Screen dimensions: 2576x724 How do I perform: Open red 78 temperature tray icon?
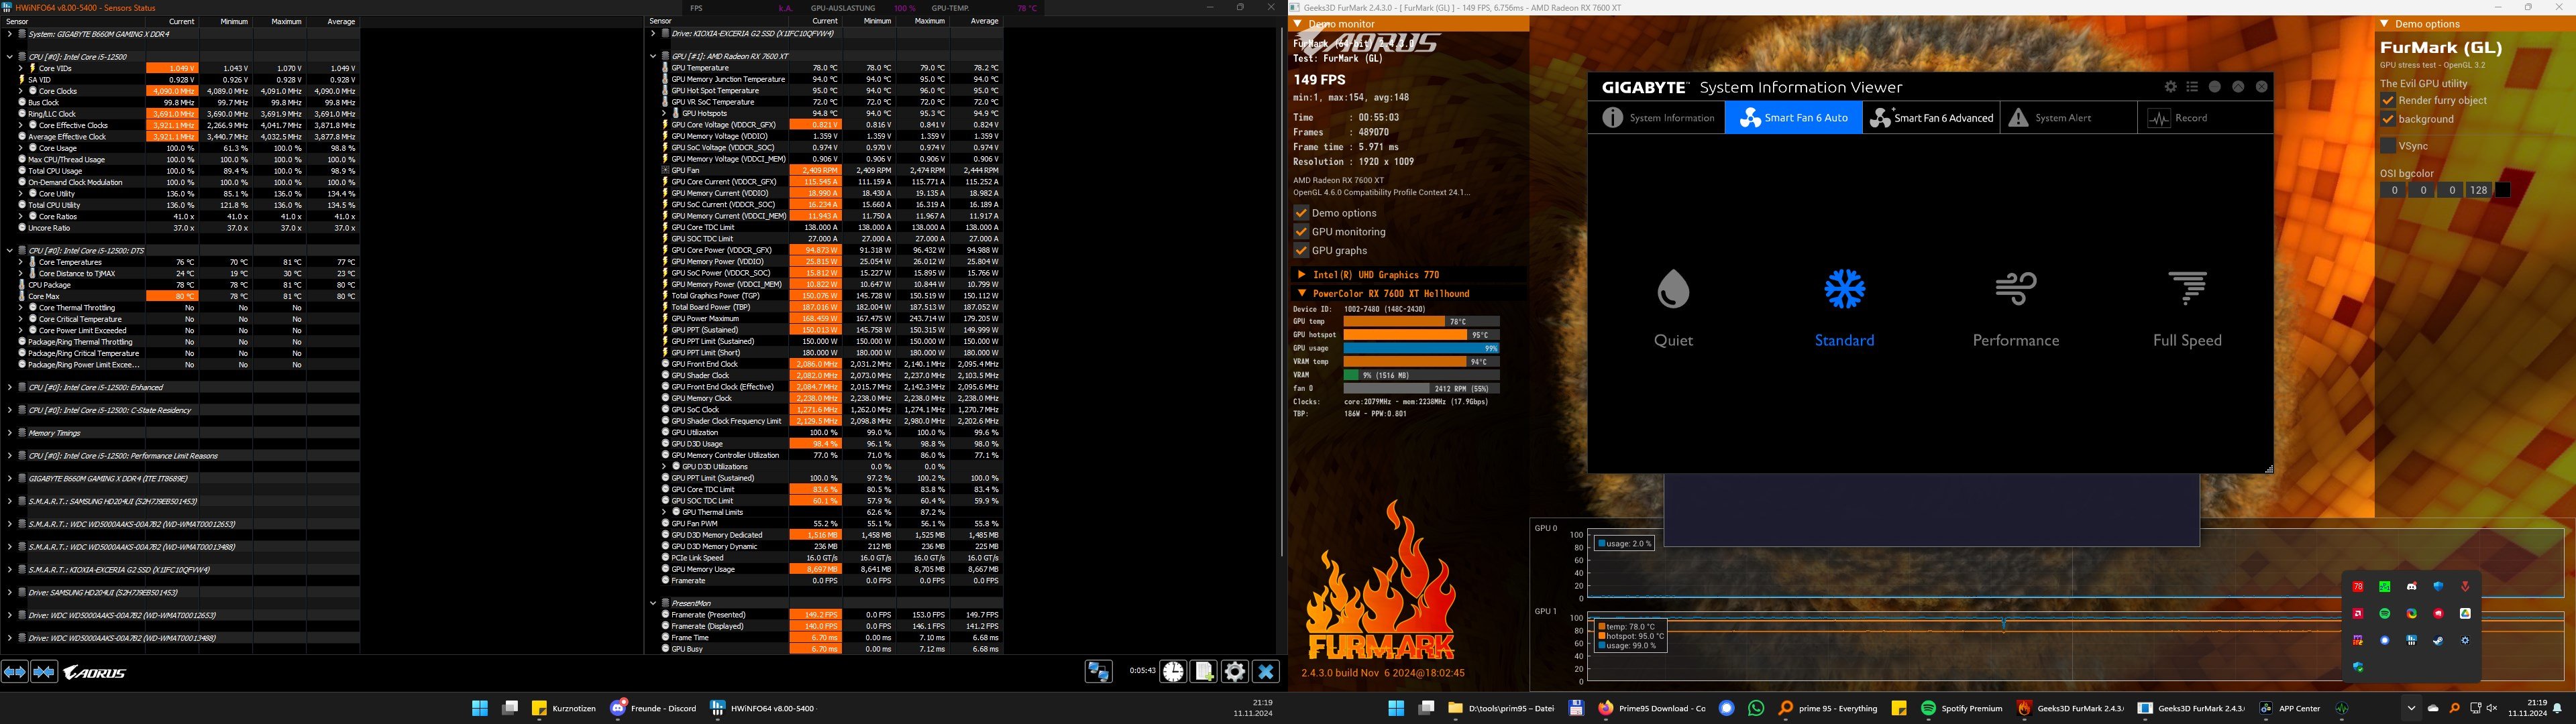[2357, 586]
